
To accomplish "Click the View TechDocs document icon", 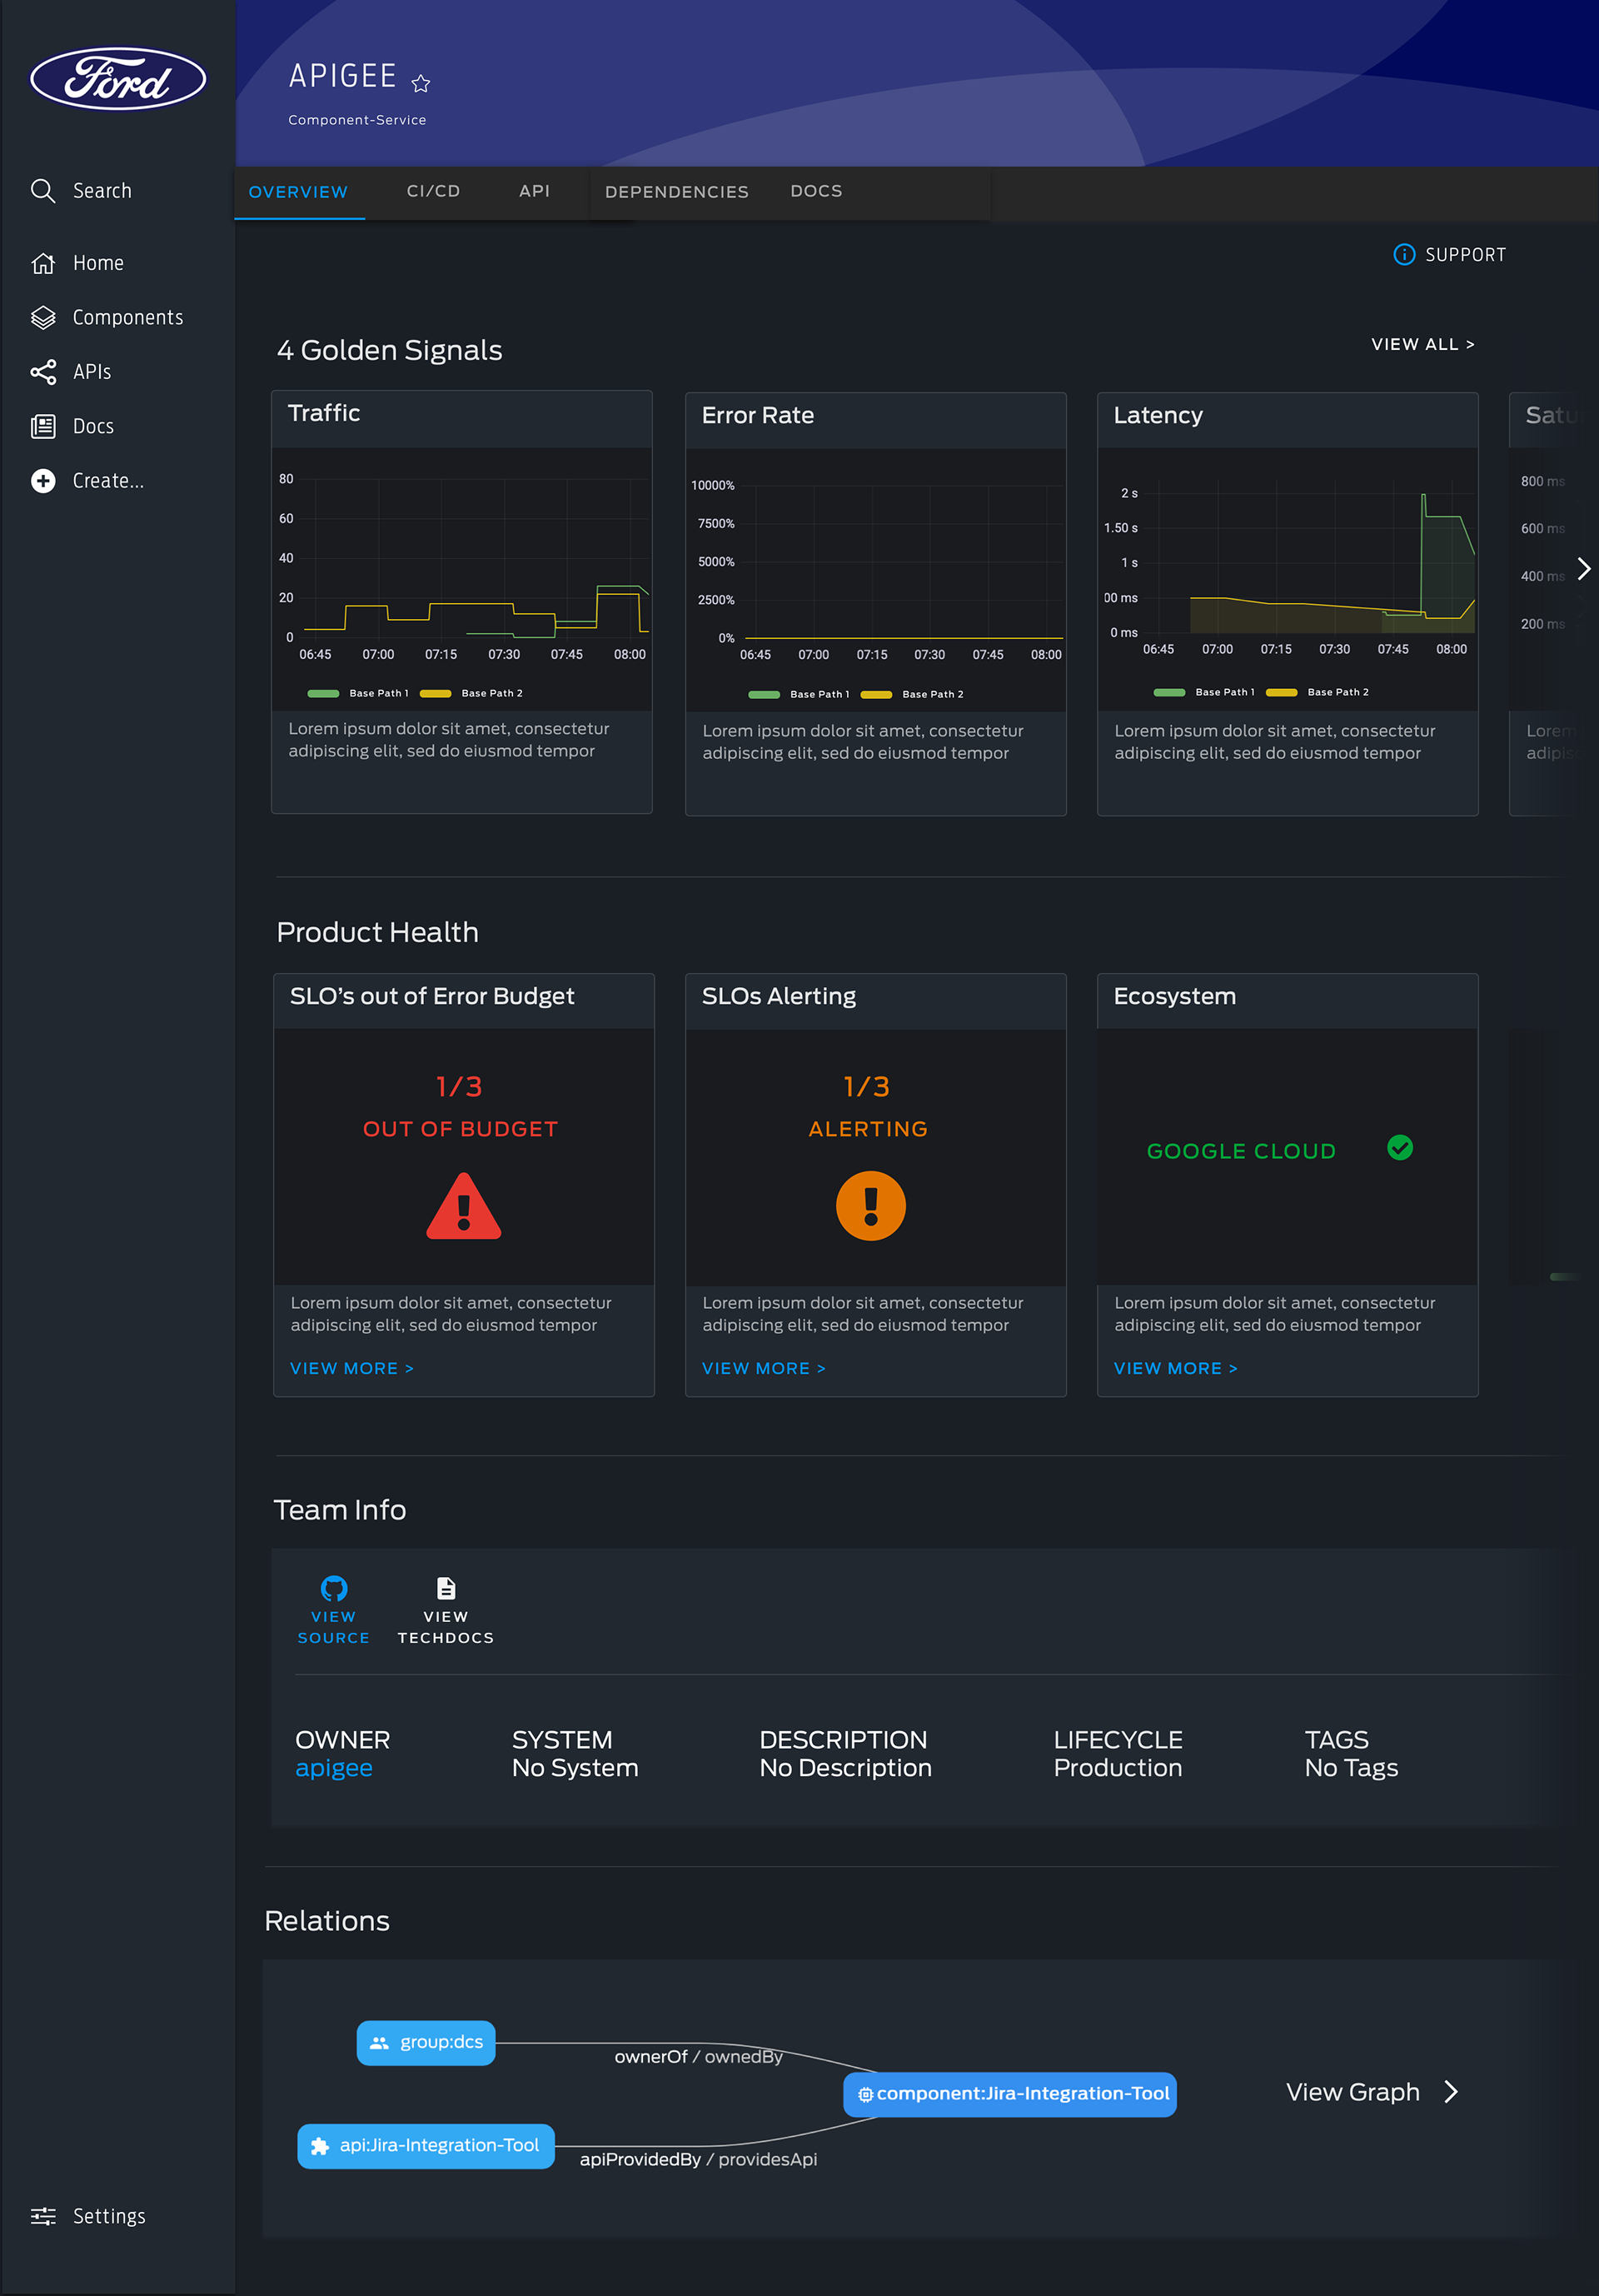I will click(x=446, y=1588).
